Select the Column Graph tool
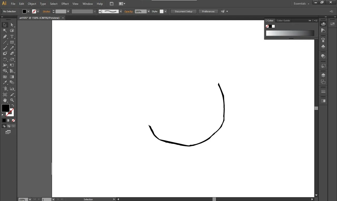The height and width of the screenshot is (201, 337). [12, 89]
